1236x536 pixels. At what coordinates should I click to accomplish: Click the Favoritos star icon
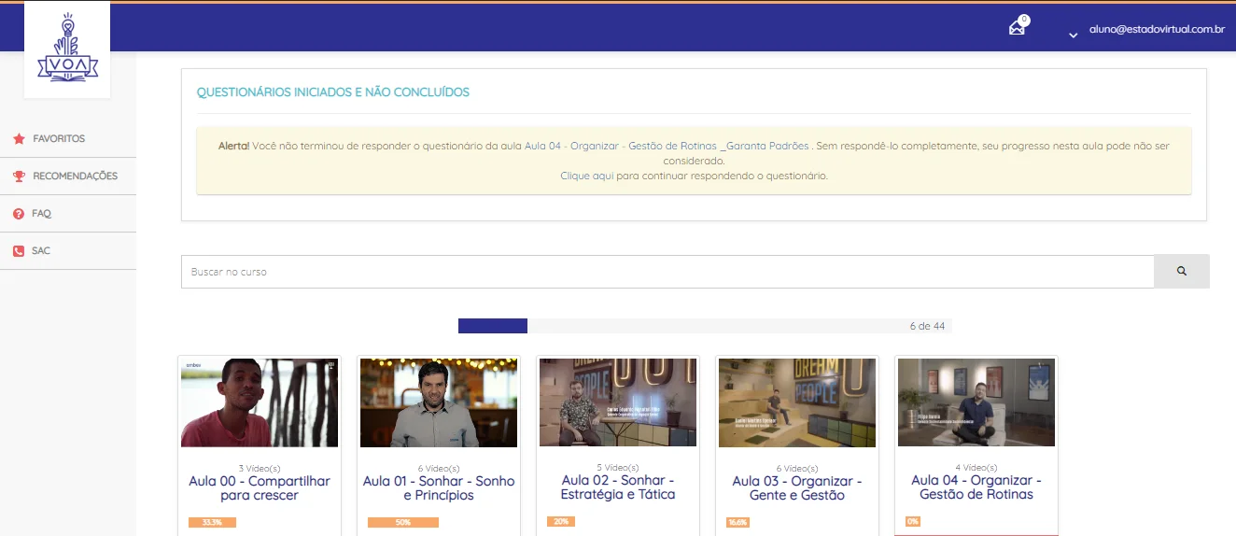pos(19,138)
